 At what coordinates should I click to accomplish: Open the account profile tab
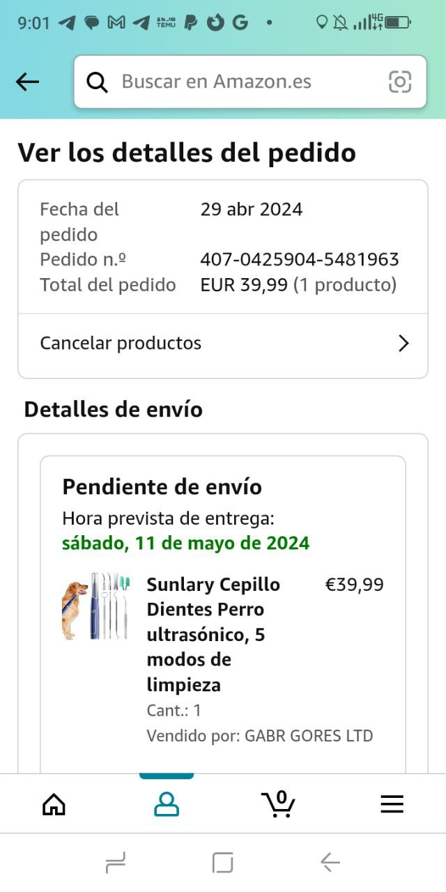[x=167, y=805]
